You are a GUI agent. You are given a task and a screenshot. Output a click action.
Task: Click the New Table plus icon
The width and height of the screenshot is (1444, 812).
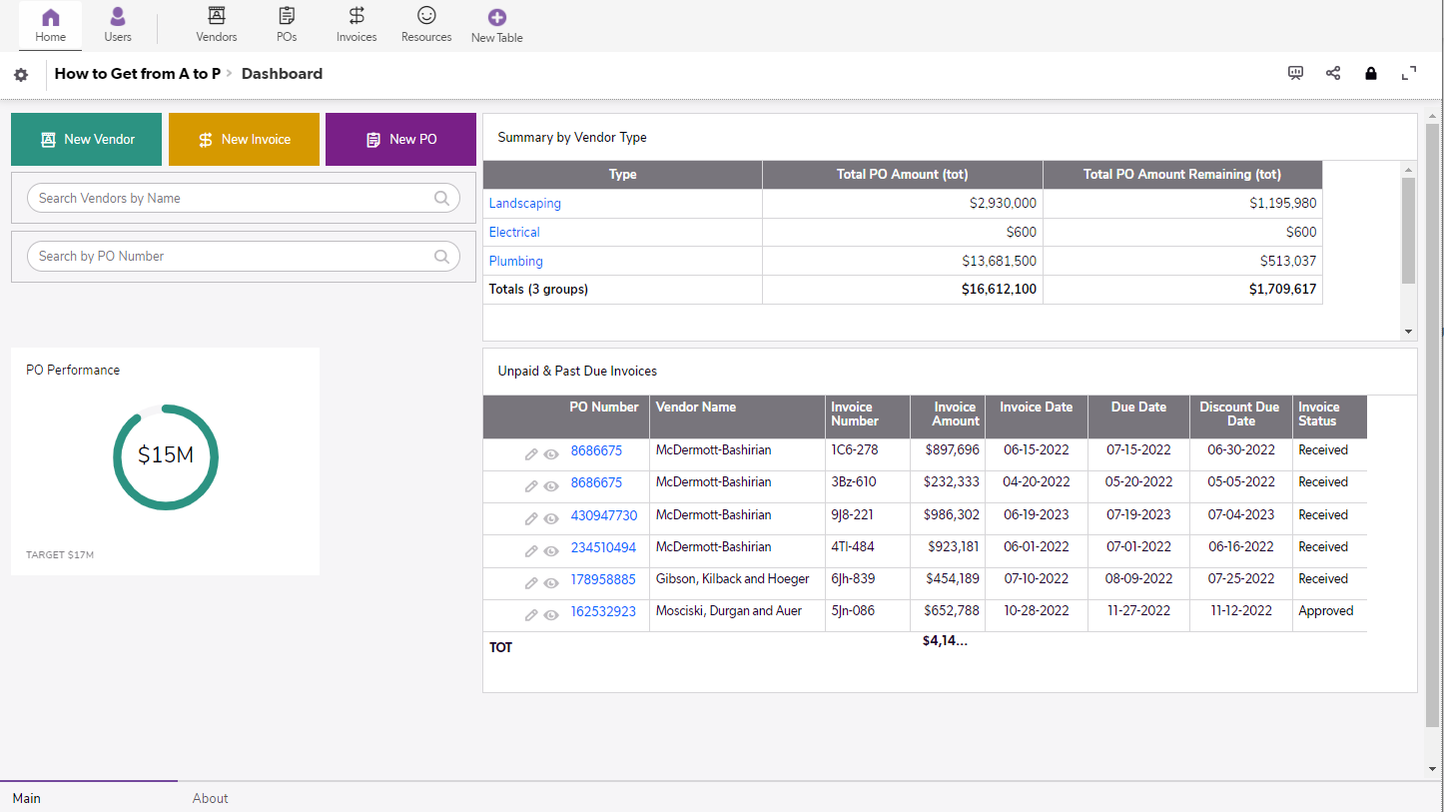(x=496, y=18)
